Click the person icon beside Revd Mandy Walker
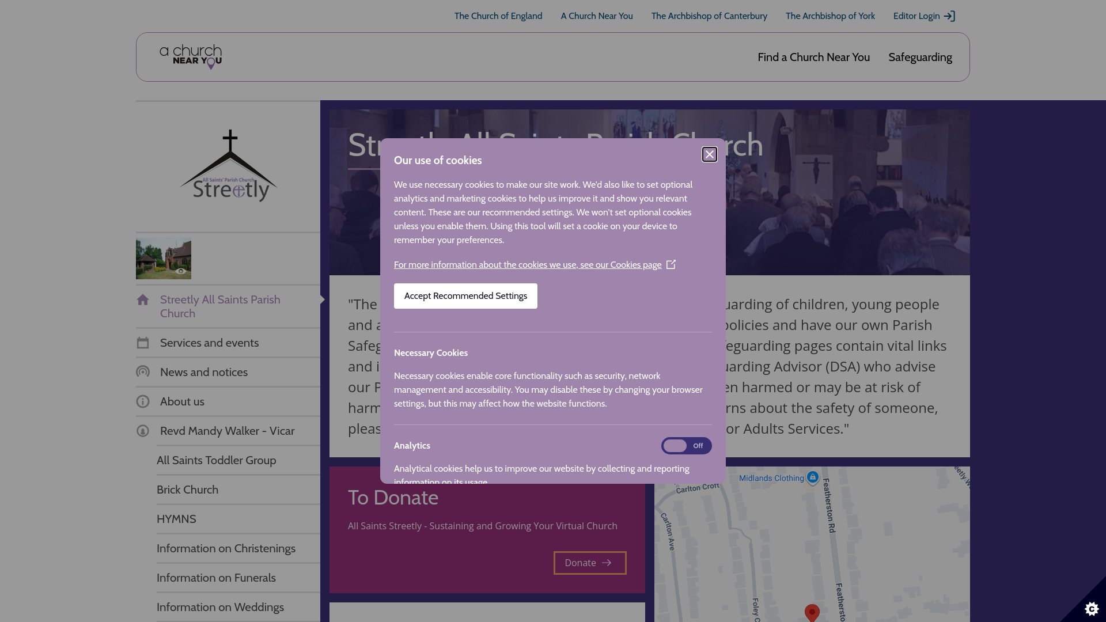Image resolution: width=1106 pixels, height=622 pixels. (x=143, y=431)
